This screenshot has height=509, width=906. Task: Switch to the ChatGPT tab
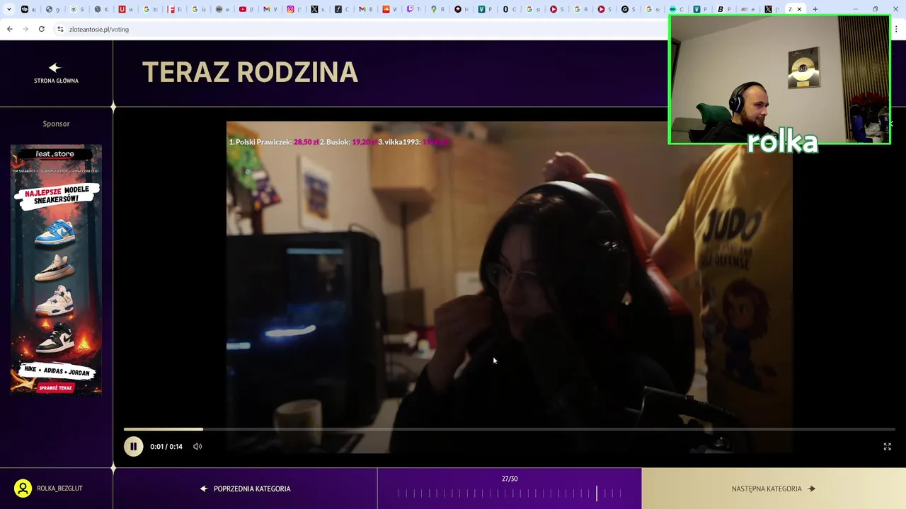point(101,9)
